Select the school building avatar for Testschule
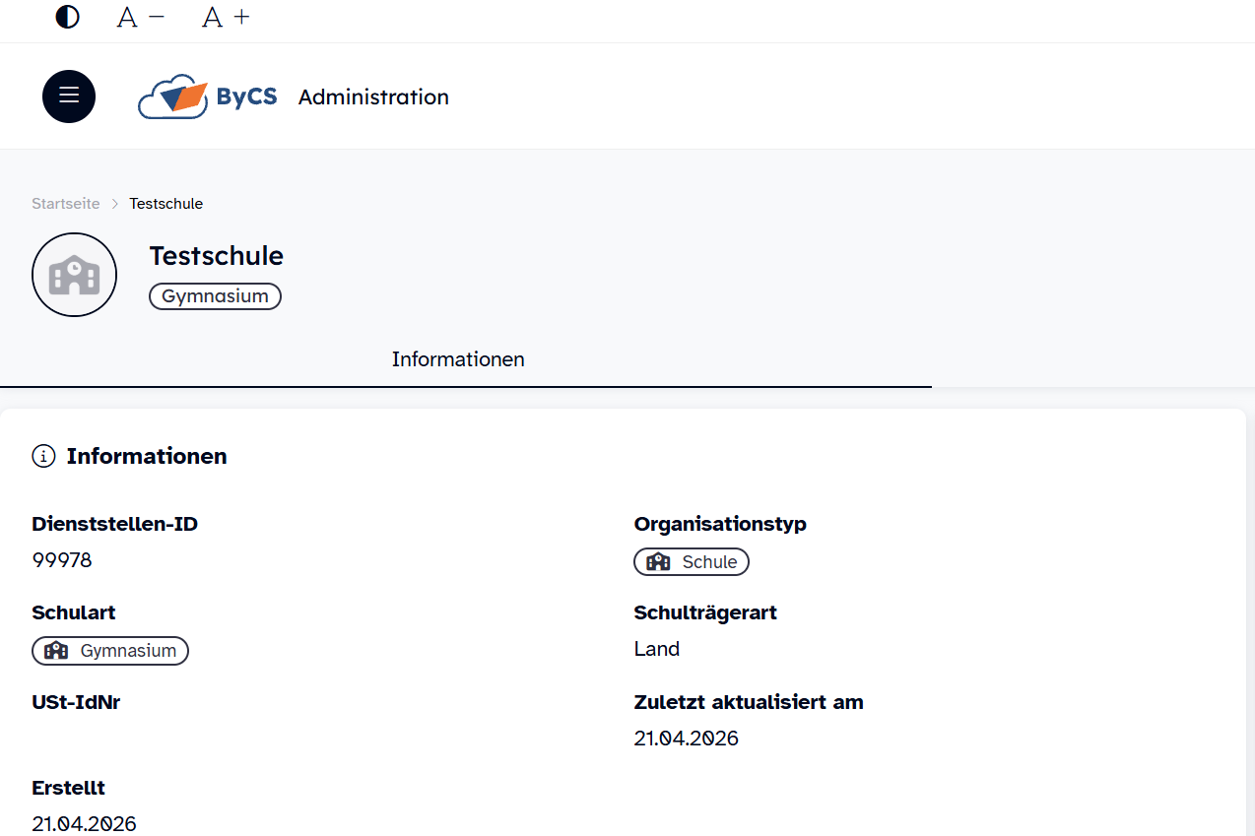 click(74, 275)
